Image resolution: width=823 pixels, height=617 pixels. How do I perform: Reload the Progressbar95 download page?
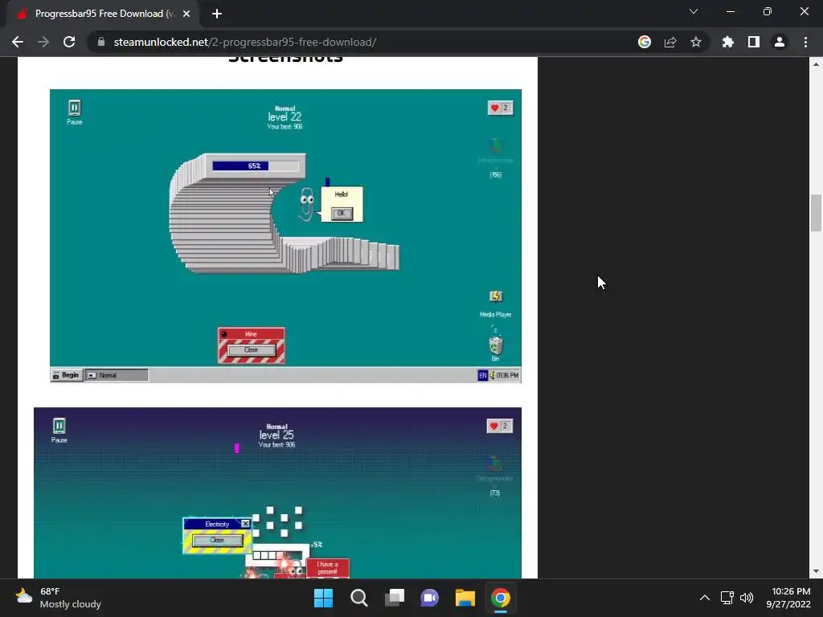tap(69, 42)
